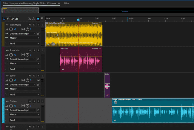Open Main Music Master output dropdown
Viewport: 194px width, 130px height.
tap(24, 38)
